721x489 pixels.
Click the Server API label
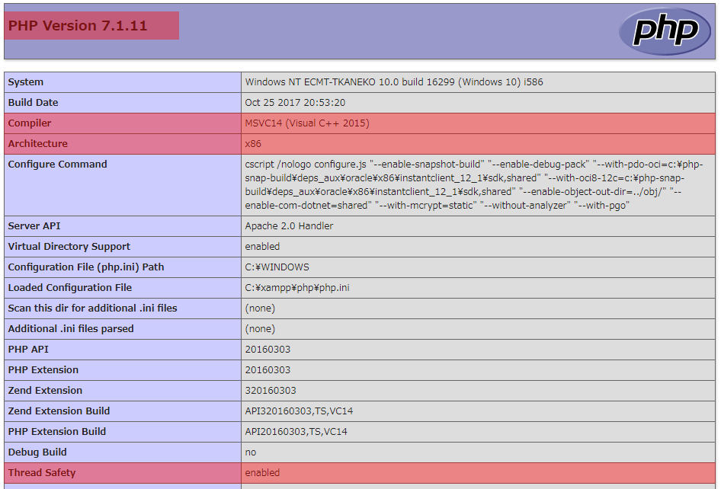(x=34, y=226)
